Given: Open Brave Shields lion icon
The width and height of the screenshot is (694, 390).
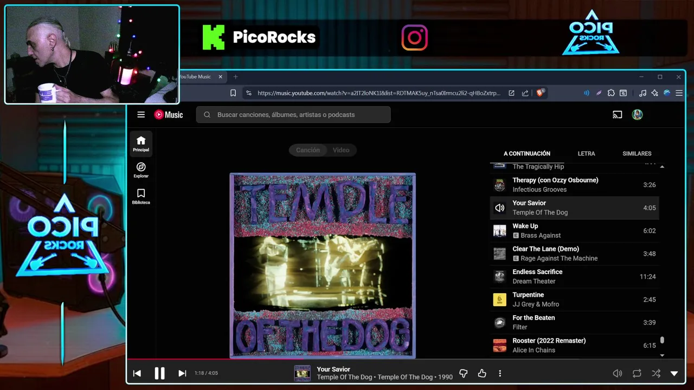Looking at the screenshot, I should [540, 93].
